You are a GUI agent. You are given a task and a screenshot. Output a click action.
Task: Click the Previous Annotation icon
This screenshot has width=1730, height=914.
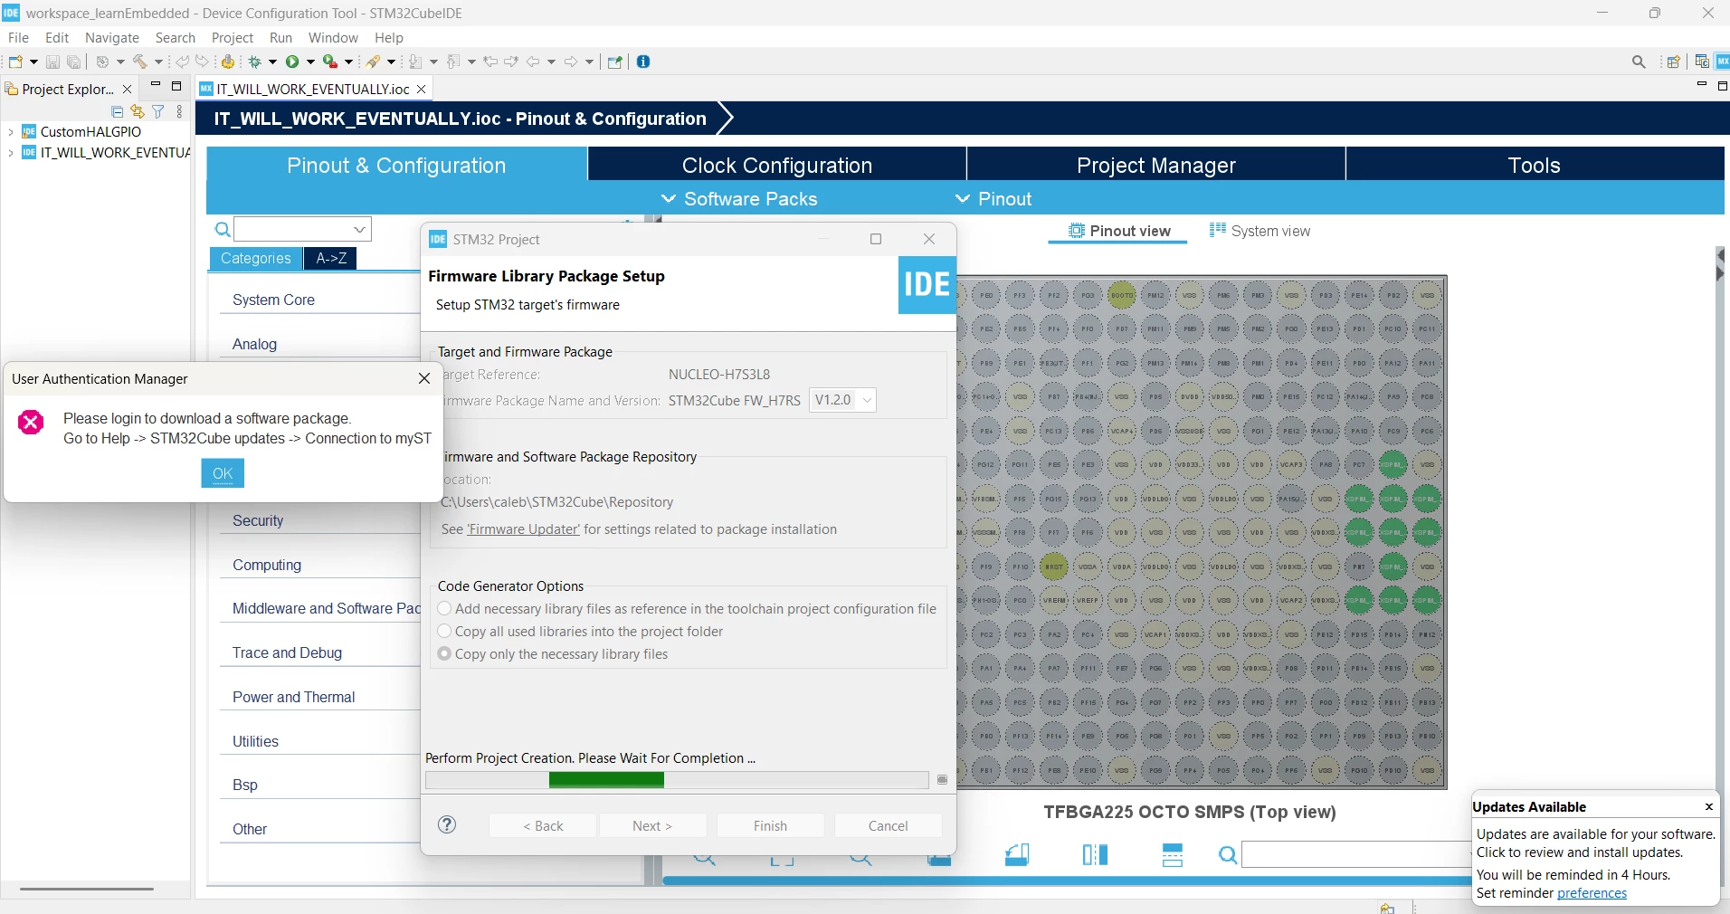453,62
